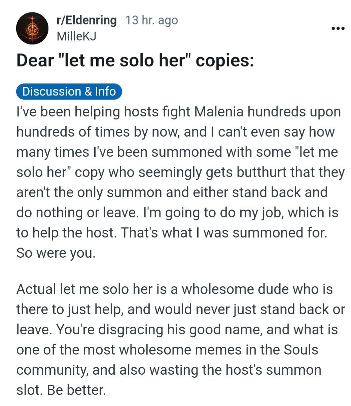Open the post titled Dear "let me solo her" copies
Screen dimensions: 351x406
click(x=135, y=61)
